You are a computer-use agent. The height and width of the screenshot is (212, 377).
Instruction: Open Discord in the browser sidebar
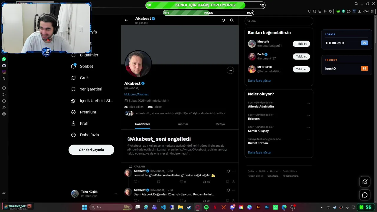pyautogui.click(x=4, y=65)
